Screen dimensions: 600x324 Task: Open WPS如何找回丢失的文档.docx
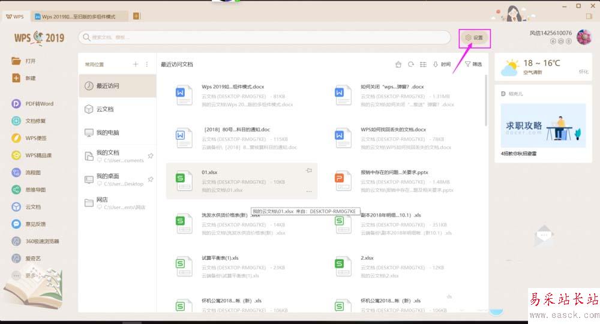[x=401, y=139]
